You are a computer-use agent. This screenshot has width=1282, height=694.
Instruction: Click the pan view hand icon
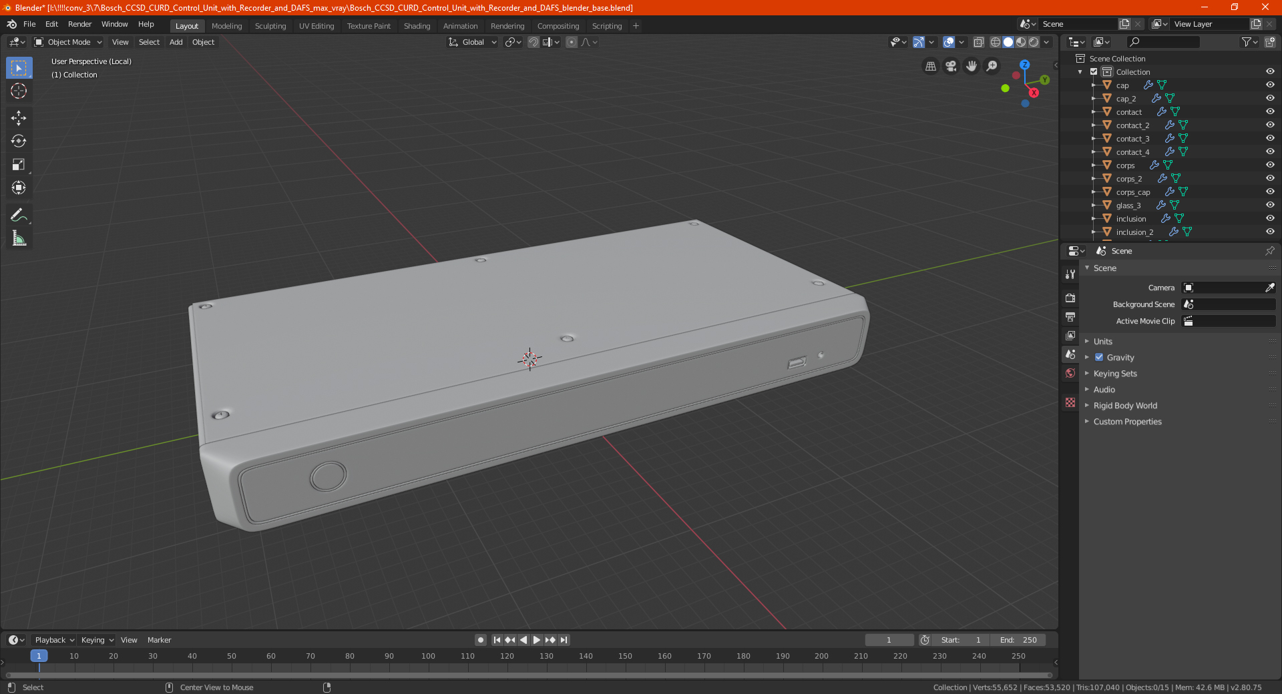[x=972, y=66]
